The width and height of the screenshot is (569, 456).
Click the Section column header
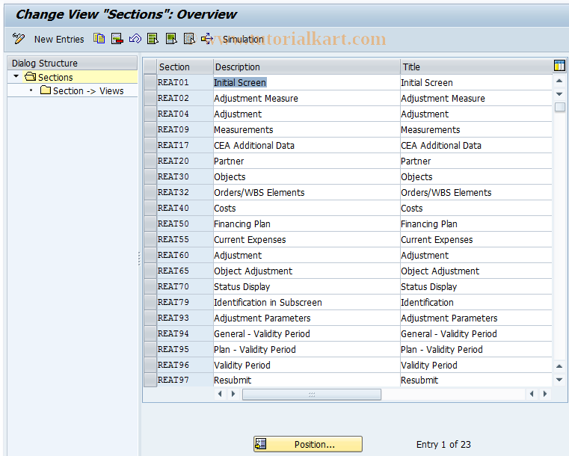185,67
